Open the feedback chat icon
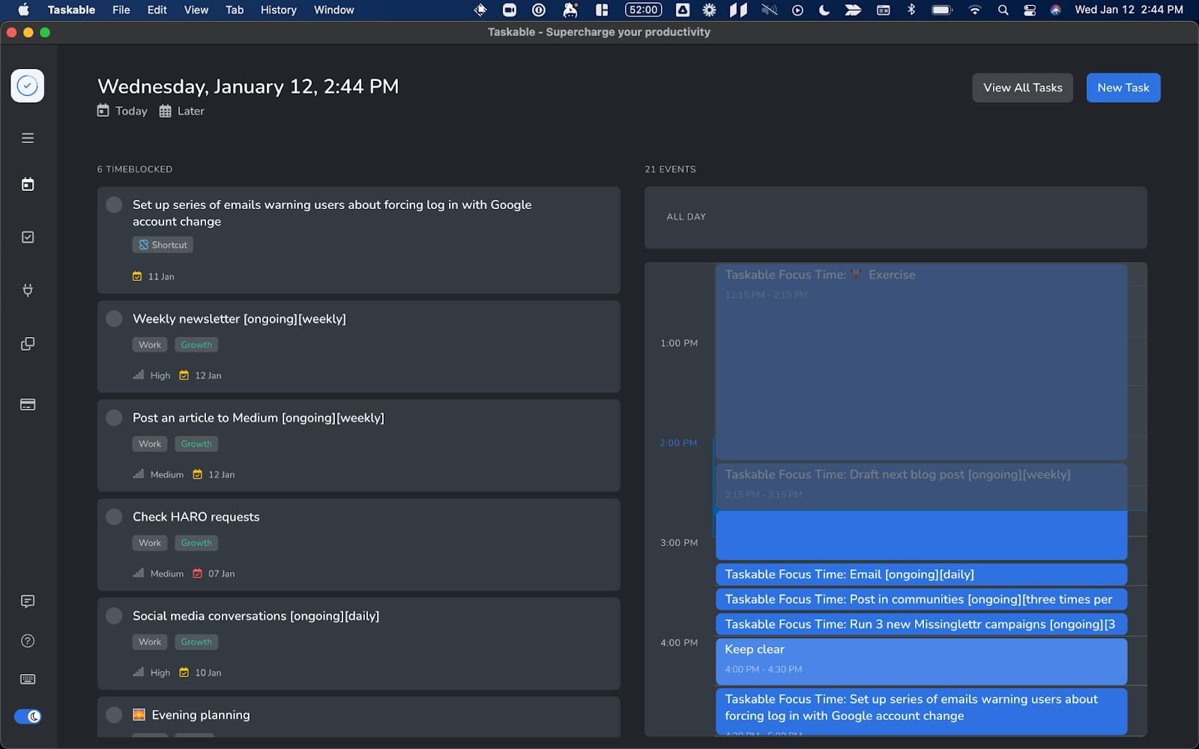 [x=27, y=601]
